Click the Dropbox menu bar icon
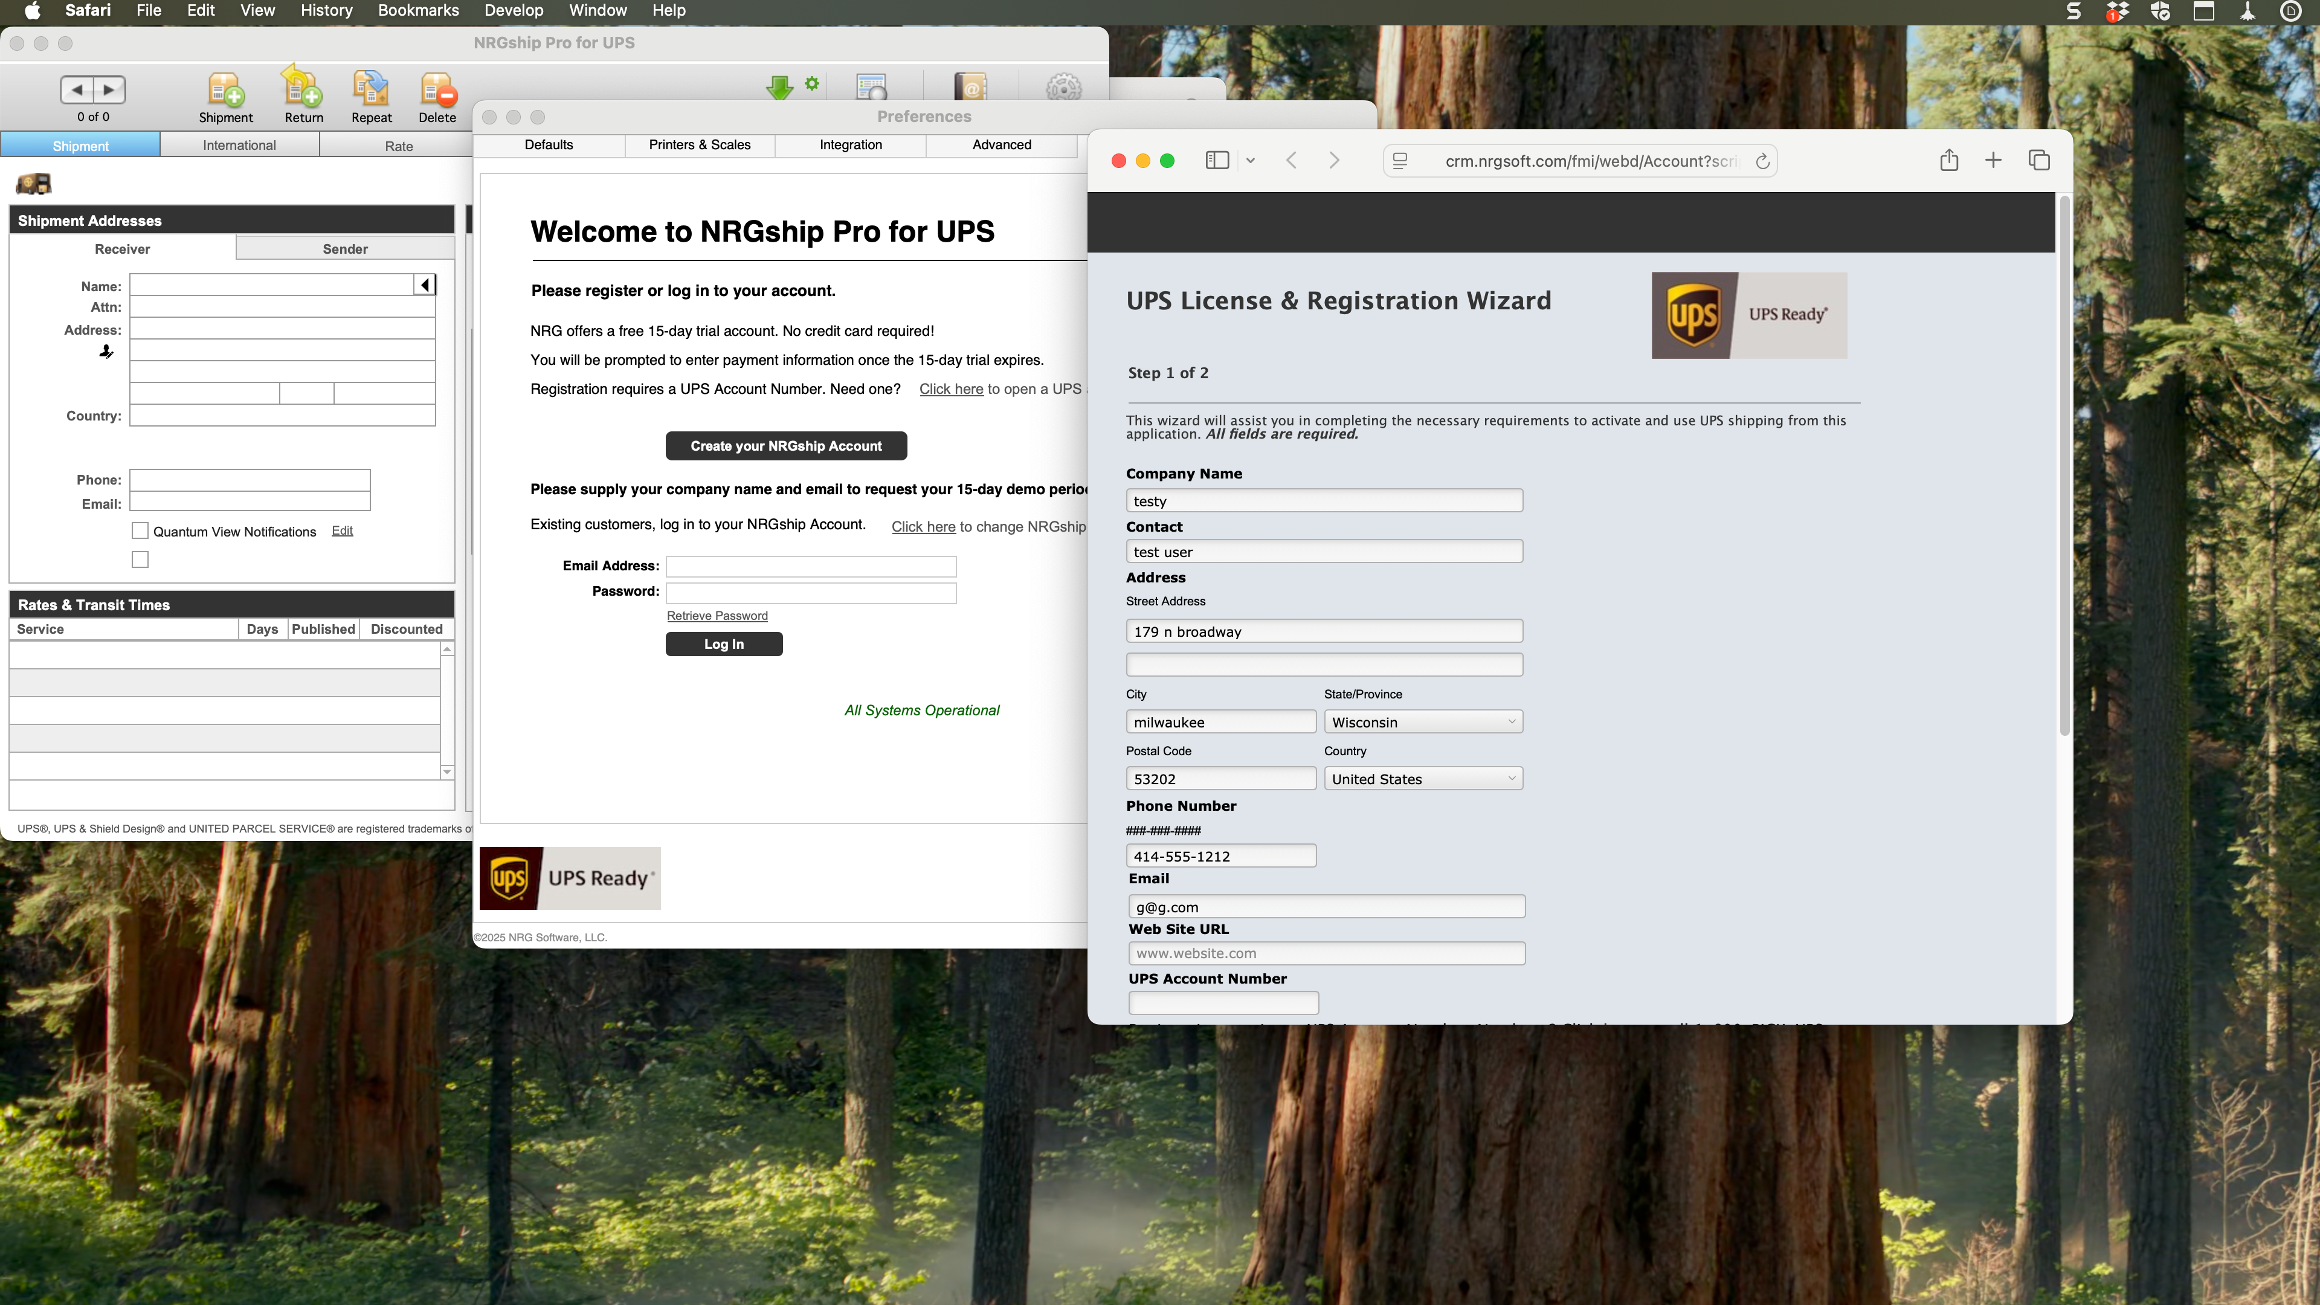2320x1305 pixels. tap(2118, 11)
